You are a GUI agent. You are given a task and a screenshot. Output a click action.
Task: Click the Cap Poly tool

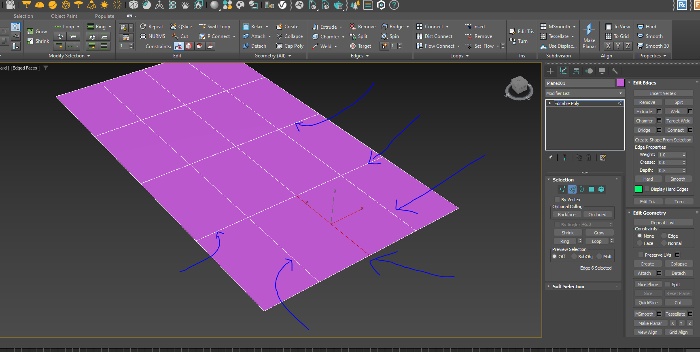click(290, 46)
